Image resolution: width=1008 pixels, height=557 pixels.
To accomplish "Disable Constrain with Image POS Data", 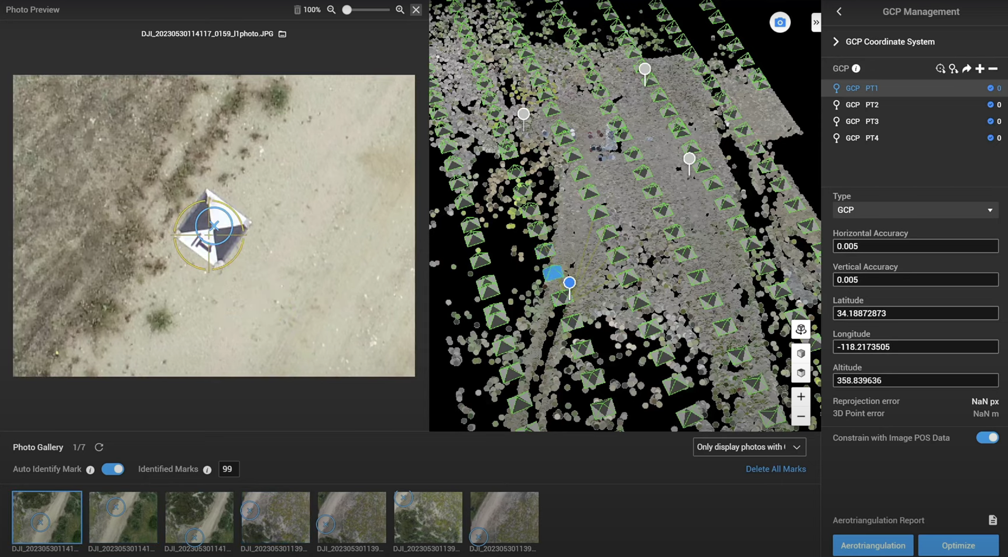I will [x=987, y=438].
